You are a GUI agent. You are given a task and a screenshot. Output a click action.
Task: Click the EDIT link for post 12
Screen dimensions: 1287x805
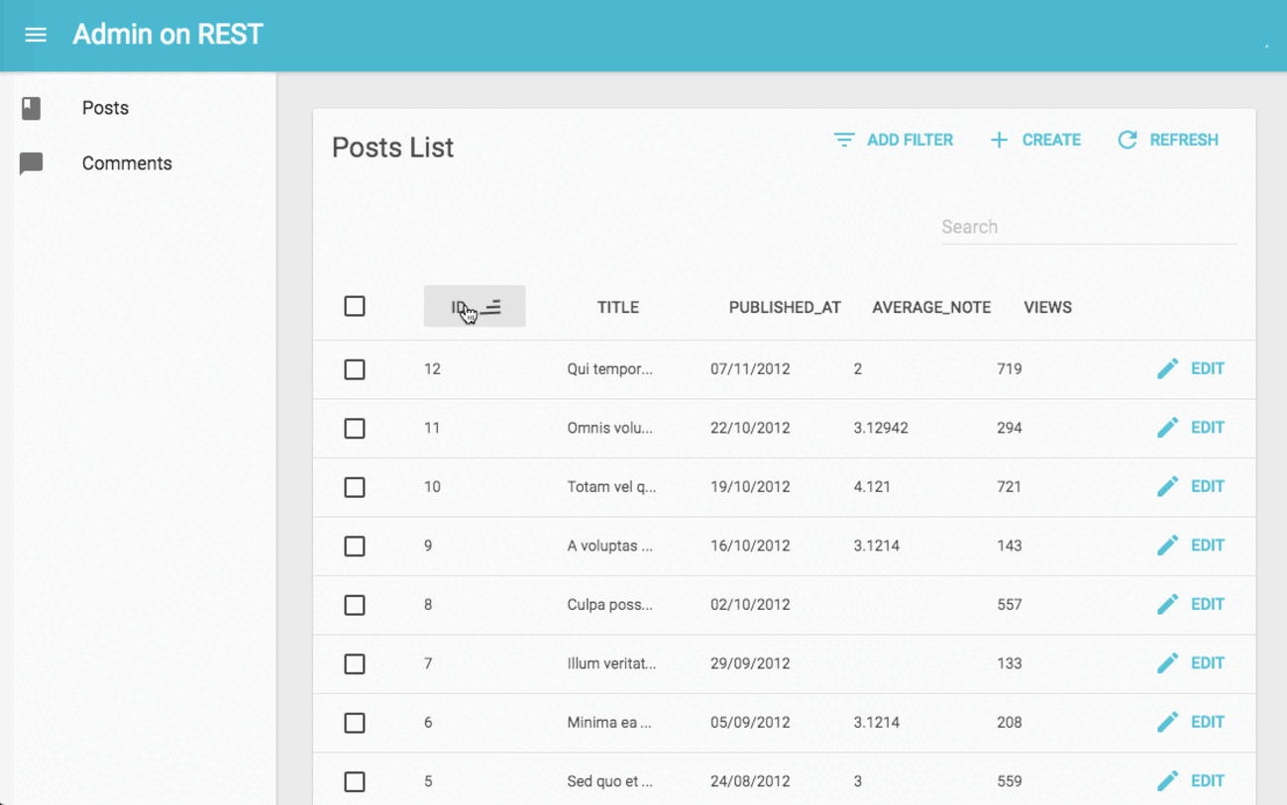1208,368
